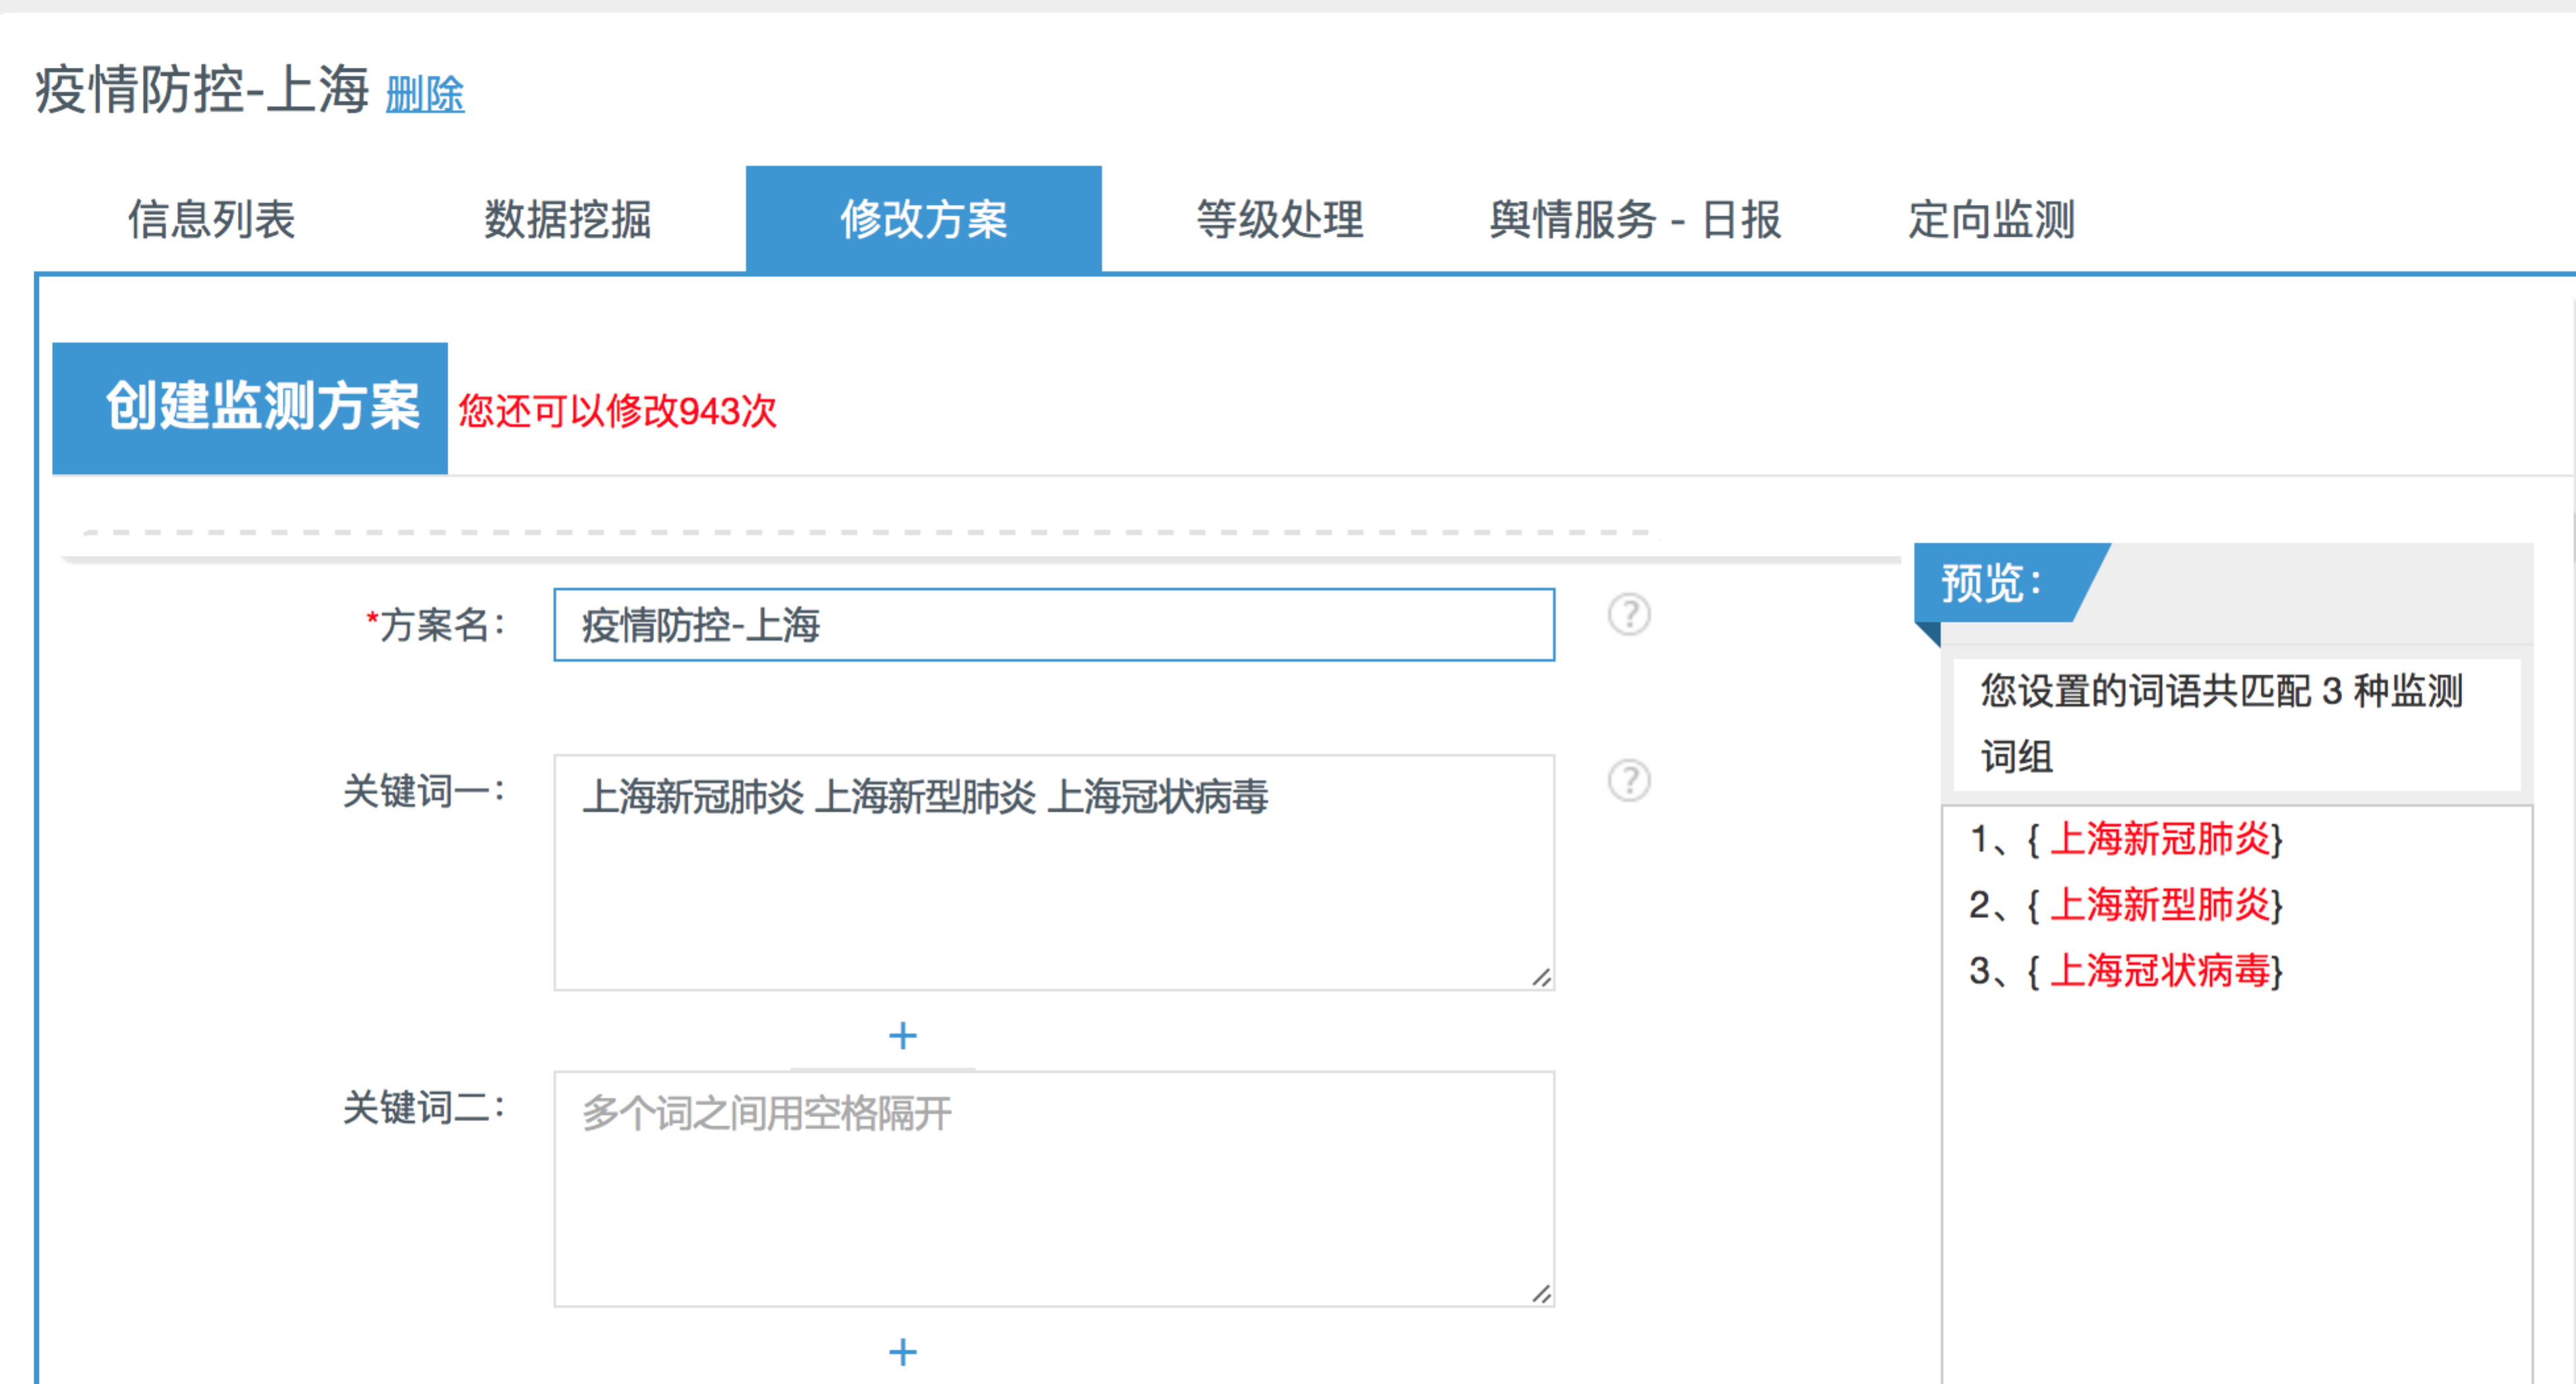Click the plus icon below 关键词一 box
This screenshot has width=2576, height=1384.
tap(902, 1035)
